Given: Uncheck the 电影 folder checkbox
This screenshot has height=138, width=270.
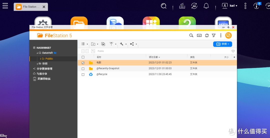Looking at the screenshot, I should [83, 63].
